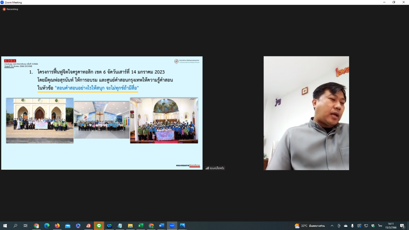Select the Zoom icon on the taskbar
Screen dimensions: 409x230
172,226
